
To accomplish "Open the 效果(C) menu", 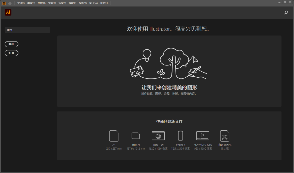I will (x=72, y=3).
